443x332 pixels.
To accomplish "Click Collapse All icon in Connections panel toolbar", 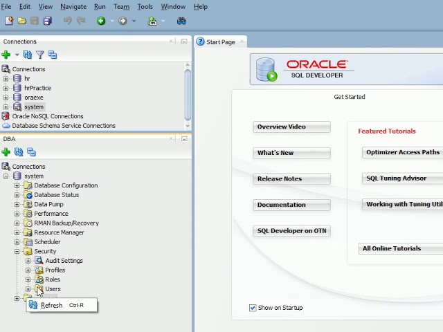I will tap(53, 55).
